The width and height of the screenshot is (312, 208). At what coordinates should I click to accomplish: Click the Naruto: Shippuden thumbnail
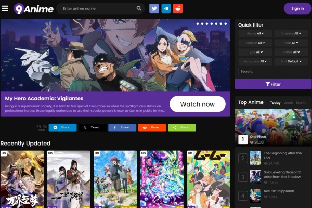pyautogui.click(x=255, y=196)
